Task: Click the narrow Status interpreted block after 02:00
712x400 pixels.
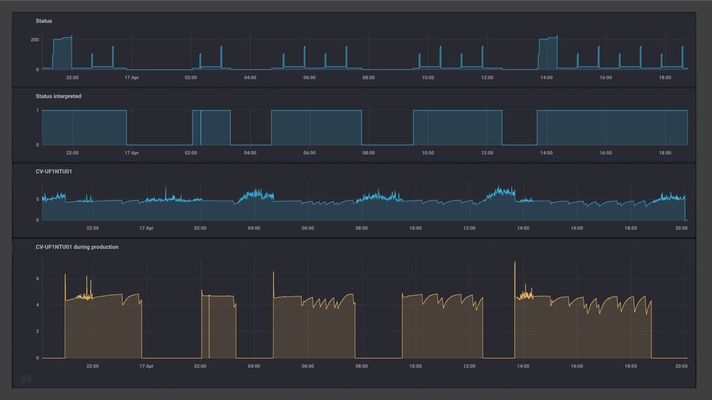Action: [x=196, y=128]
